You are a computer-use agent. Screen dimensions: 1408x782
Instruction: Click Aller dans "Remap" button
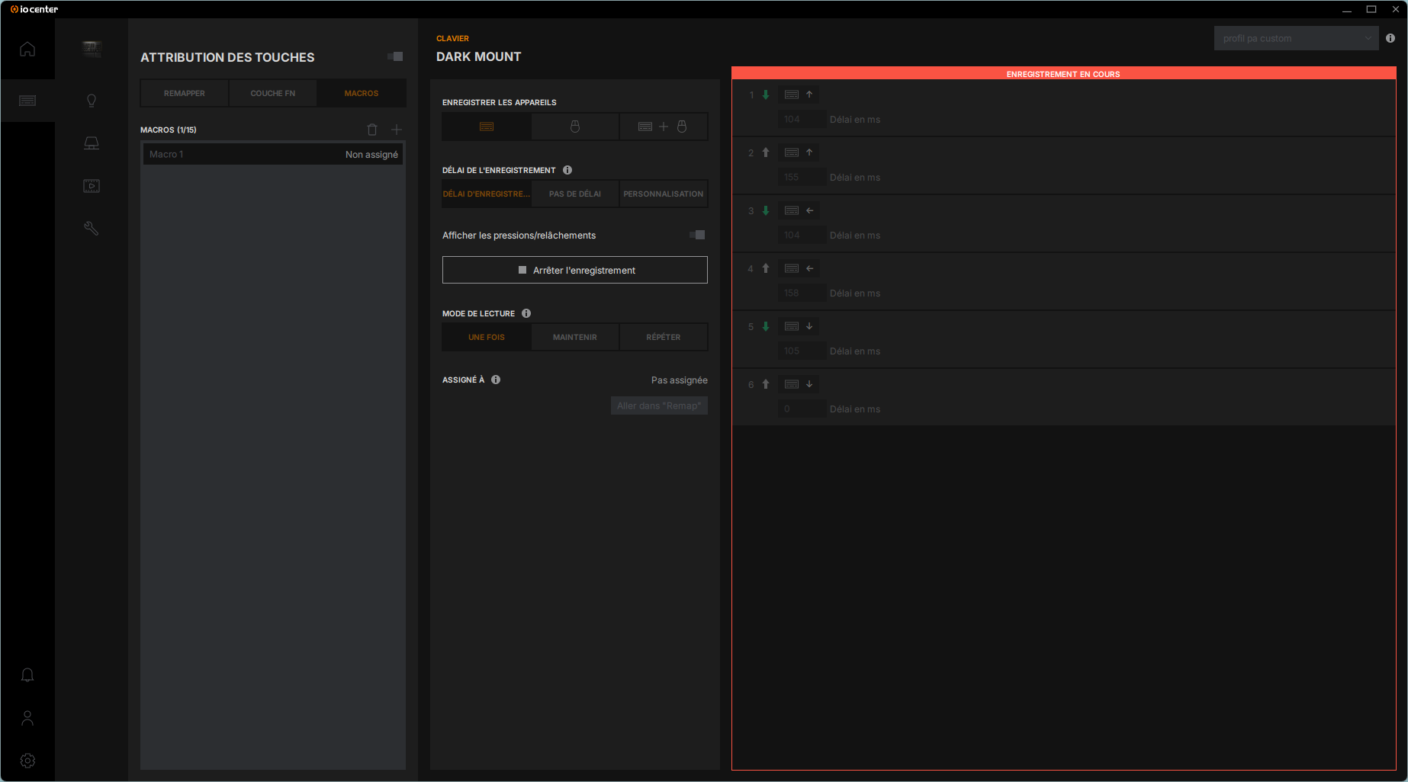[x=659, y=405]
